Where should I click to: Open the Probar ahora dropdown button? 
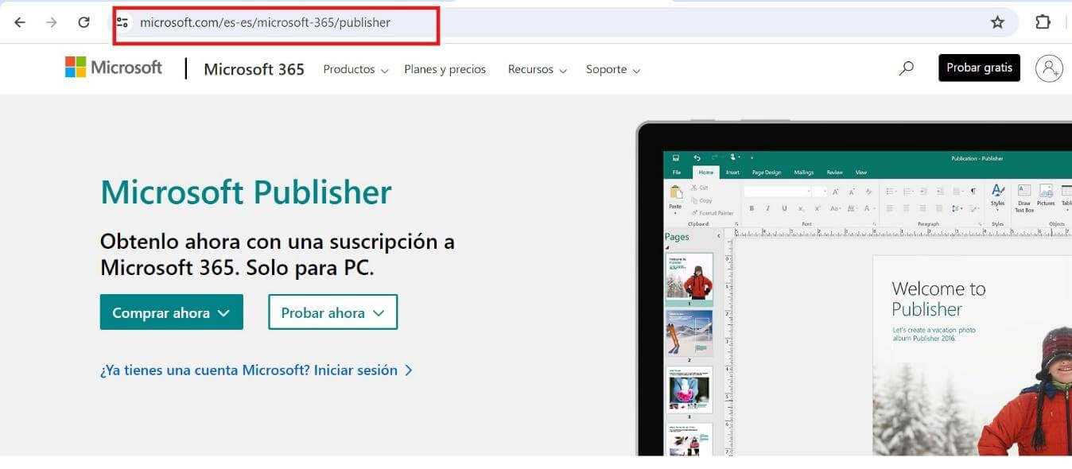(x=332, y=312)
